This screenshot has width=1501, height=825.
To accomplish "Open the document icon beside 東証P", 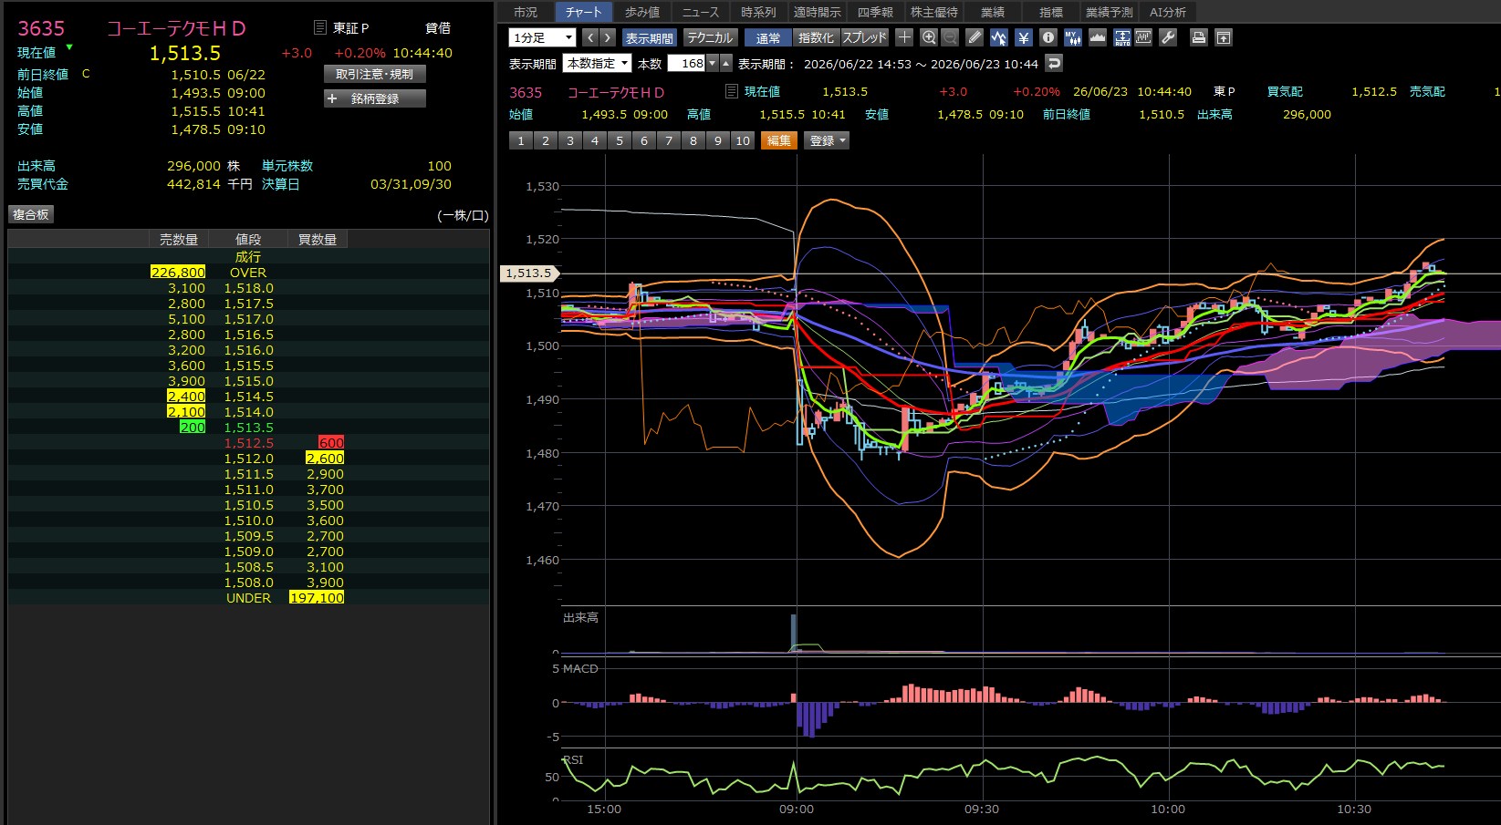I will pos(320,27).
